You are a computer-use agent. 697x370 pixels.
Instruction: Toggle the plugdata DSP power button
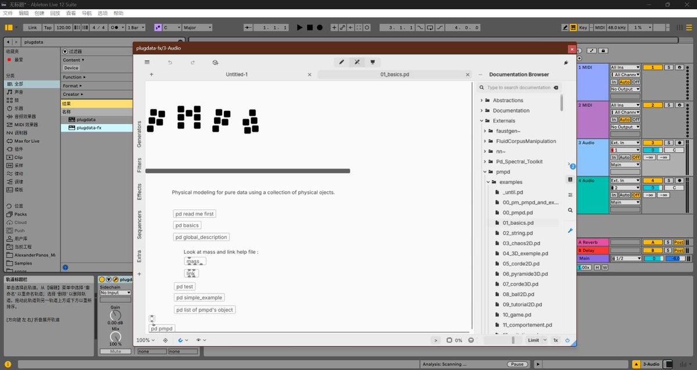click(x=567, y=340)
